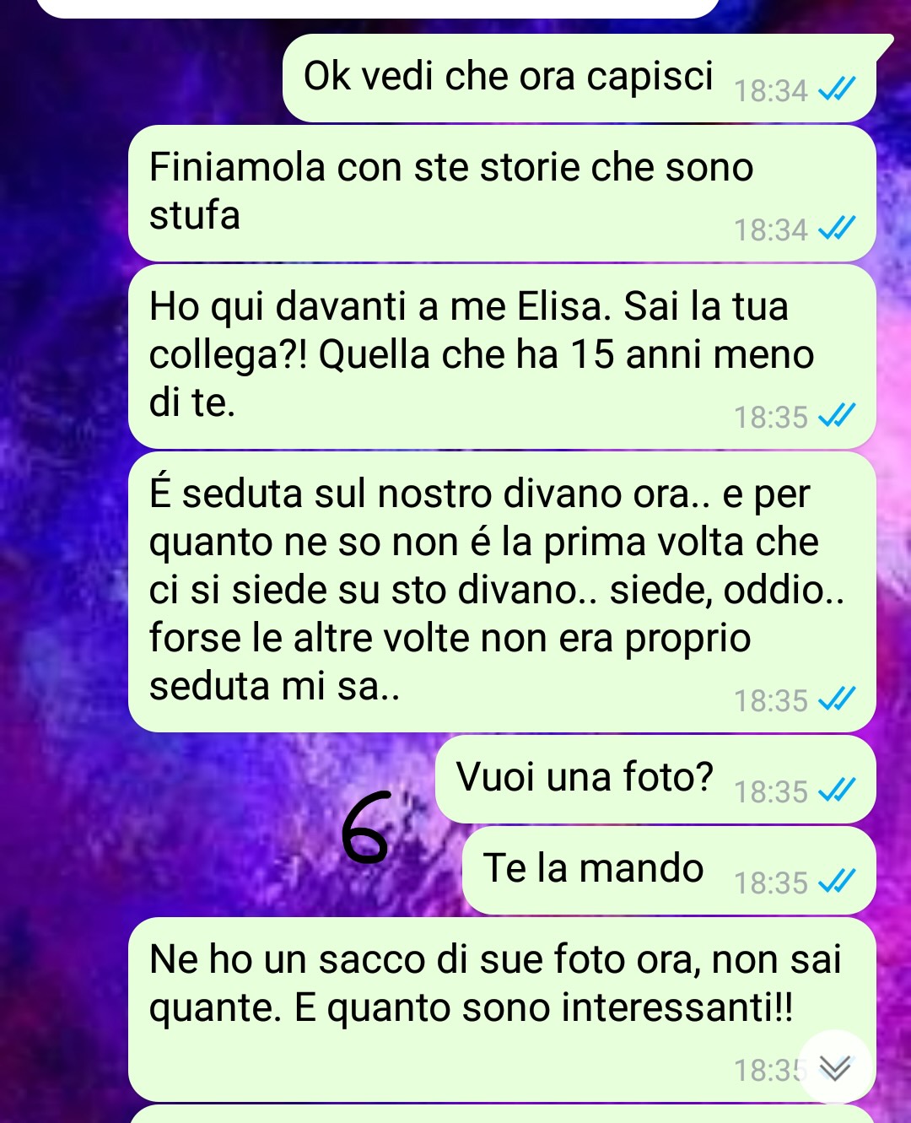
Task: Select message "Finiamola con ste storie che sono stufa"
Action: [502, 193]
